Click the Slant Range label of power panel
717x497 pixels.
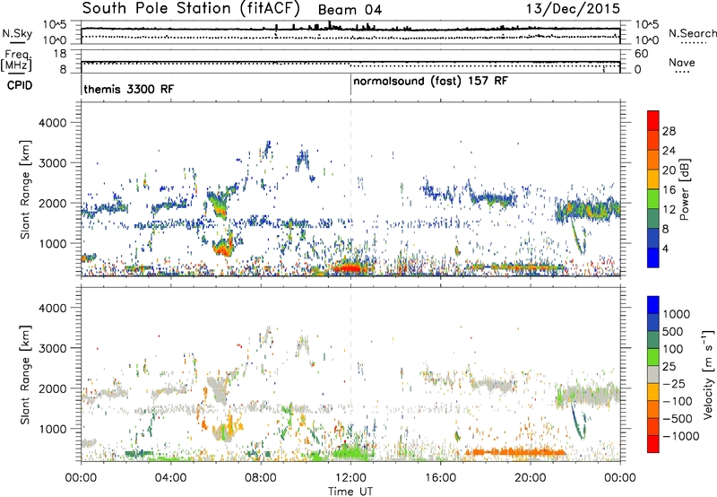click(x=25, y=189)
